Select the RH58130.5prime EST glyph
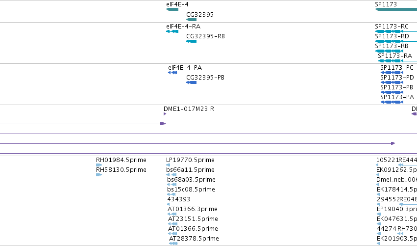 pos(99,175)
